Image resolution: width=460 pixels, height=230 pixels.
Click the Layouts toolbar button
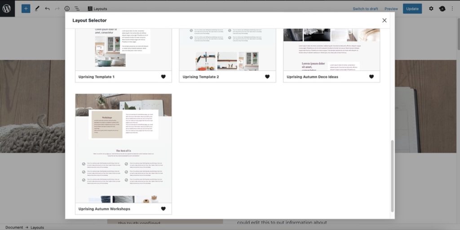click(97, 9)
